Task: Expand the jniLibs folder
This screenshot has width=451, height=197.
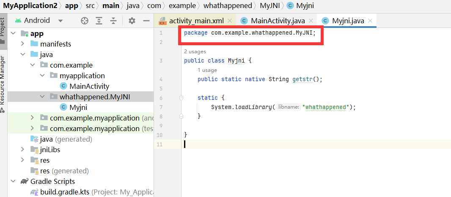Action: pos(23,150)
